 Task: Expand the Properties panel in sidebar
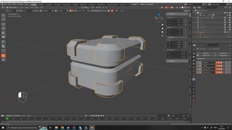(x=177, y=61)
